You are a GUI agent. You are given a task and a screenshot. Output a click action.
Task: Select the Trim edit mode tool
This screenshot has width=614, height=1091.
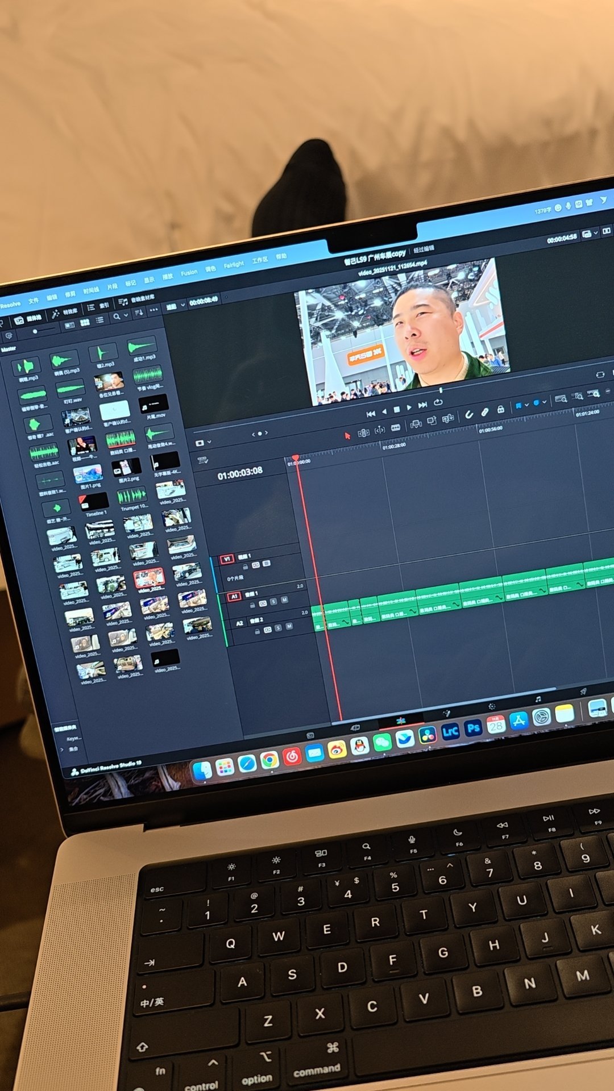[364, 433]
